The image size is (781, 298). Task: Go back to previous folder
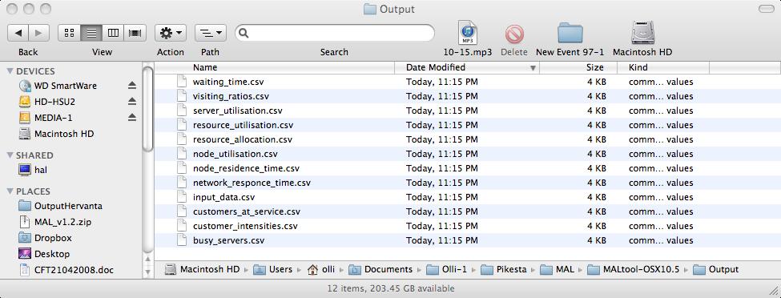coord(18,33)
